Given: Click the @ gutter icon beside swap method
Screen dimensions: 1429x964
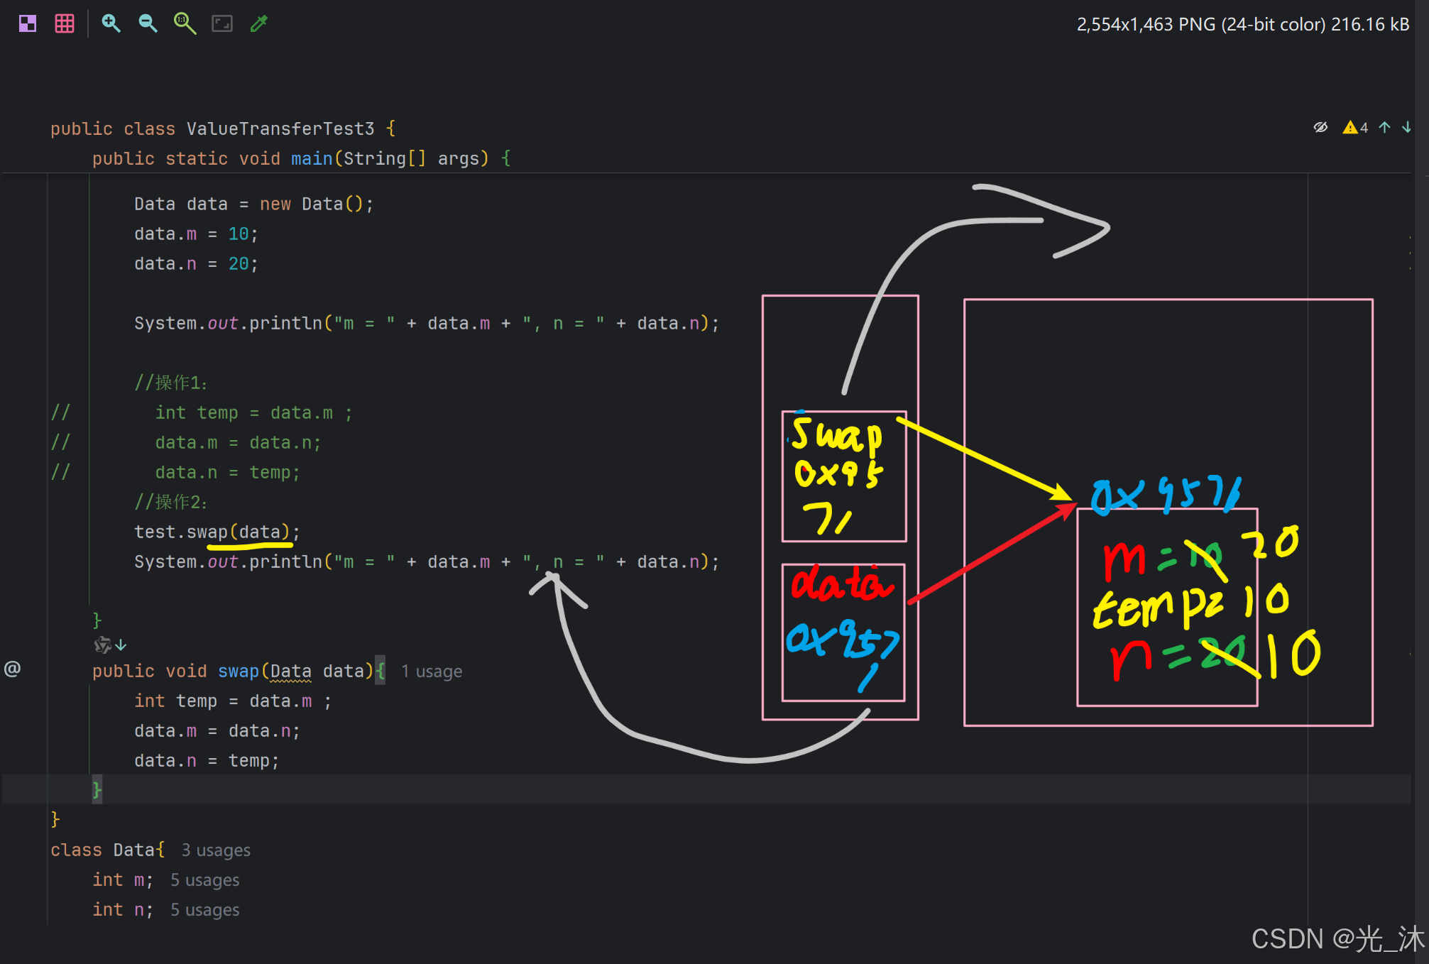Looking at the screenshot, I should tap(13, 669).
